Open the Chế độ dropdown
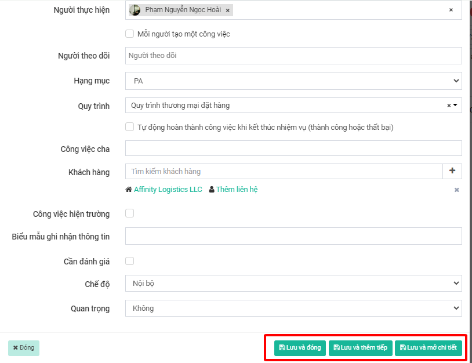The width and height of the screenshot is (472, 363). (x=293, y=284)
